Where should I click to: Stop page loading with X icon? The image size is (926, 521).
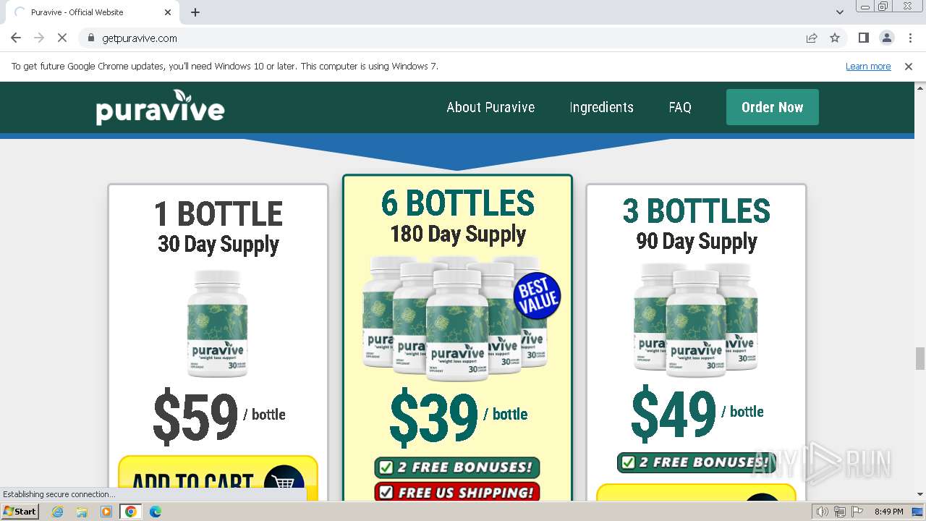click(62, 38)
